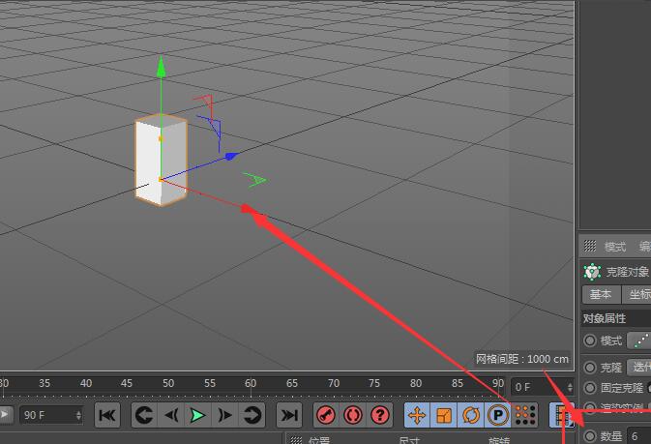Toggle the animation dot beside 克隆
The width and height of the screenshot is (651, 444).
[589, 368]
